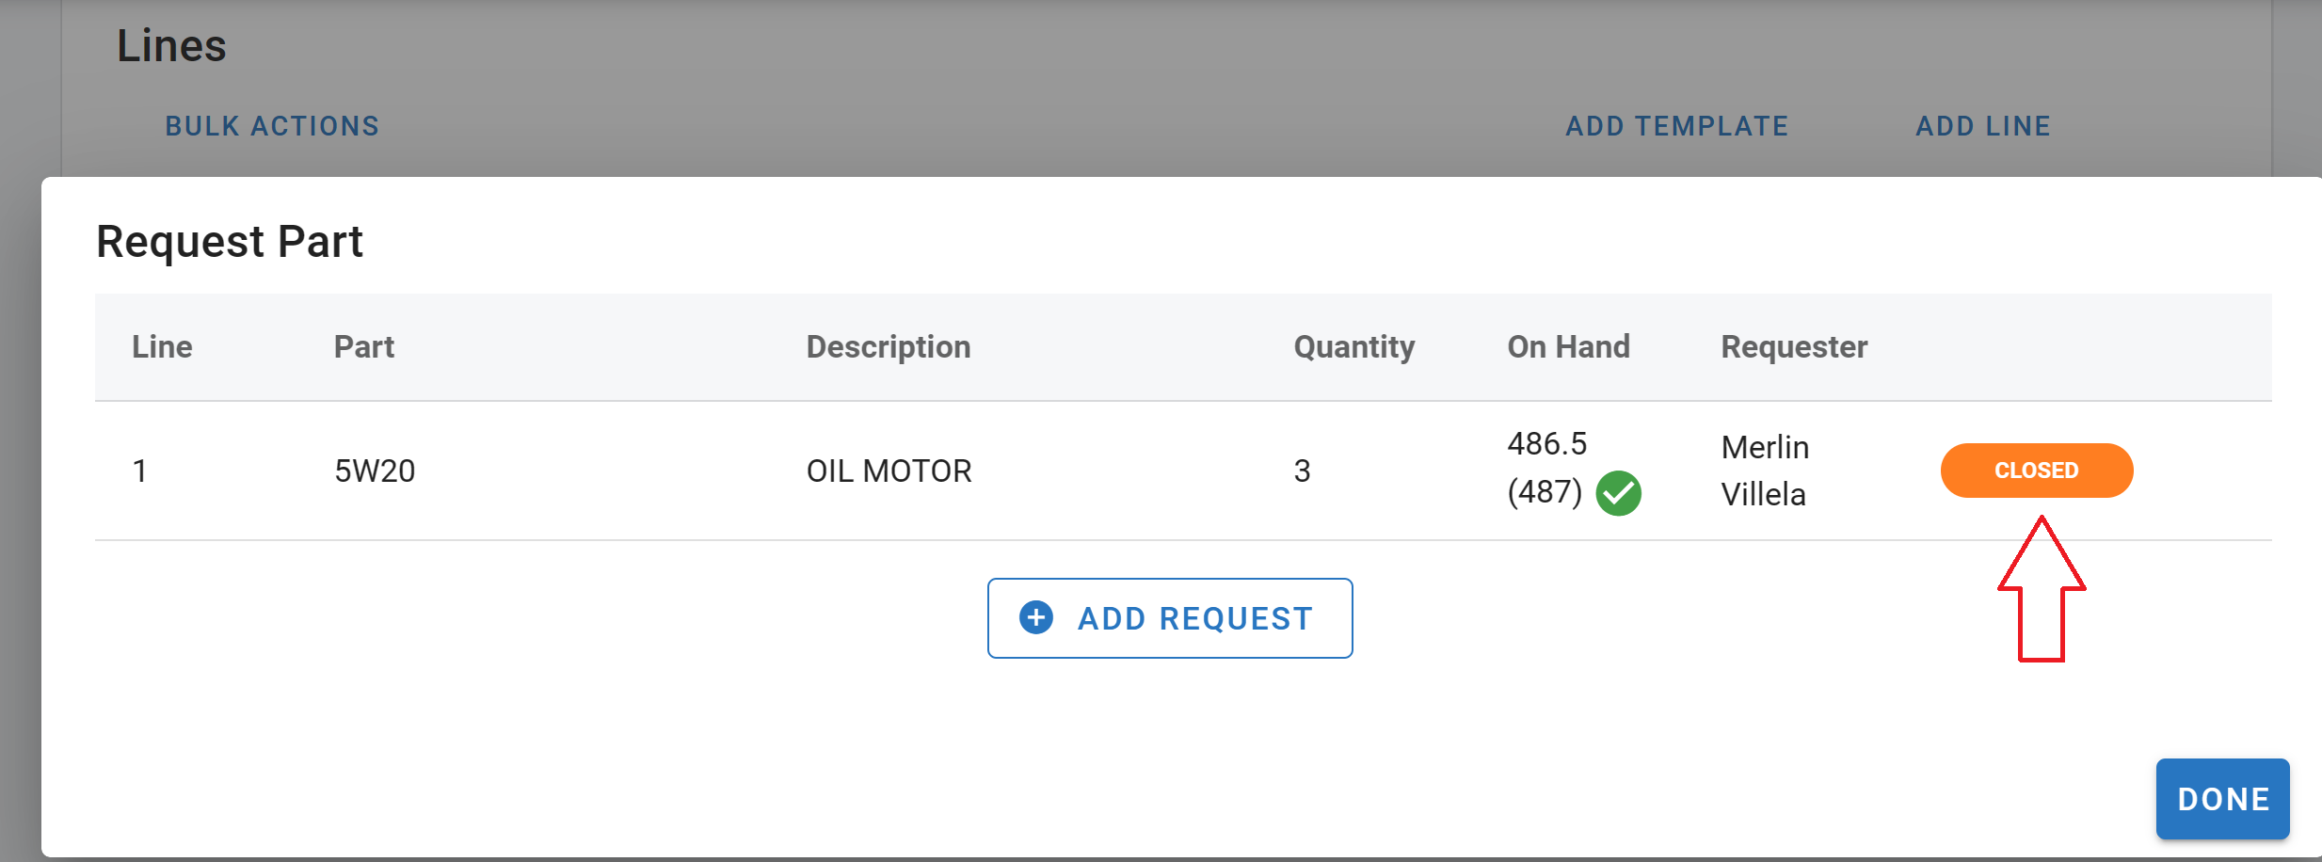Screen dimensions: 2322x862
Task: Select part number 5W20 cell
Action: tap(375, 471)
